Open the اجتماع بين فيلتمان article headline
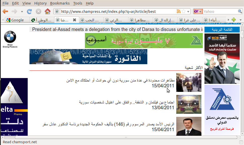The height and width of the screenshot is (145, 244). click(x=126, y=102)
